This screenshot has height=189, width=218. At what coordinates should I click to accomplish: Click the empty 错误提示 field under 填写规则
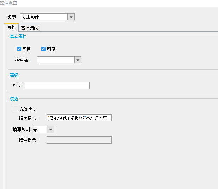[79, 140]
